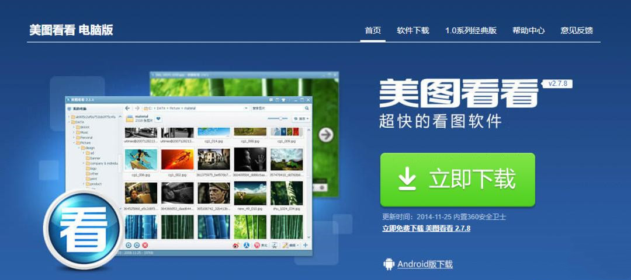Click the v2.7.8 version badge
The width and height of the screenshot is (631, 280).
[557, 84]
